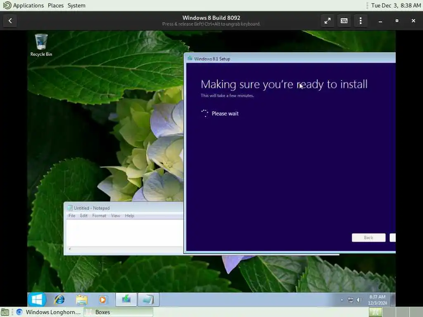Click show desktop icon in bottom panel
423x317 pixels.
5,312
